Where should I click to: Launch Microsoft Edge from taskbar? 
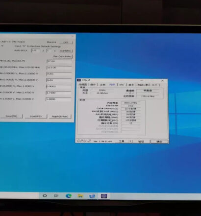(69, 196)
